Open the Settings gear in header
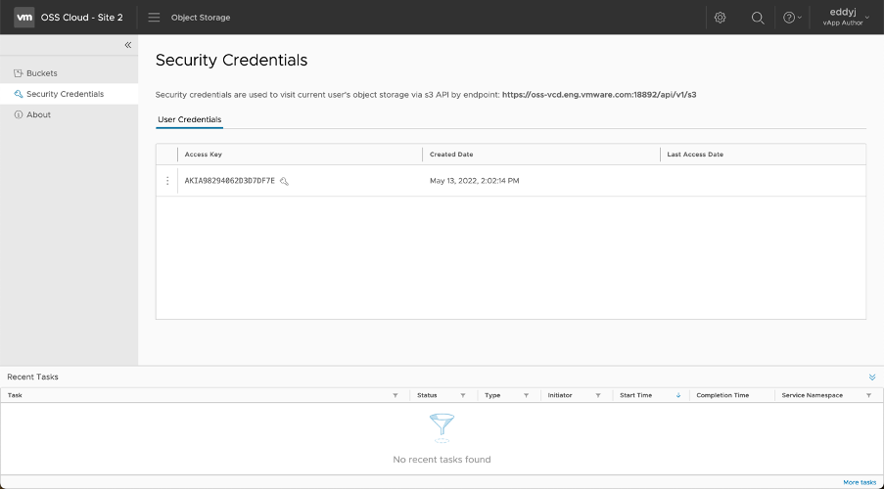 [x=720, y=18]
